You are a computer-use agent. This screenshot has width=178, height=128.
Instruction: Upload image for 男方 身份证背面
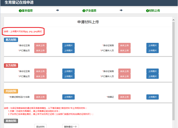(152, 45)
